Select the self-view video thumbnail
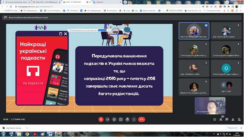Image resolution: width=244 pixels, height=137 pixels. coord(210,106)
